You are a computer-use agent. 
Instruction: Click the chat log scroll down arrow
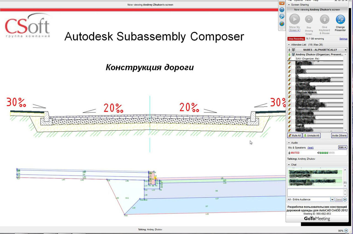(x=345, y=186)
